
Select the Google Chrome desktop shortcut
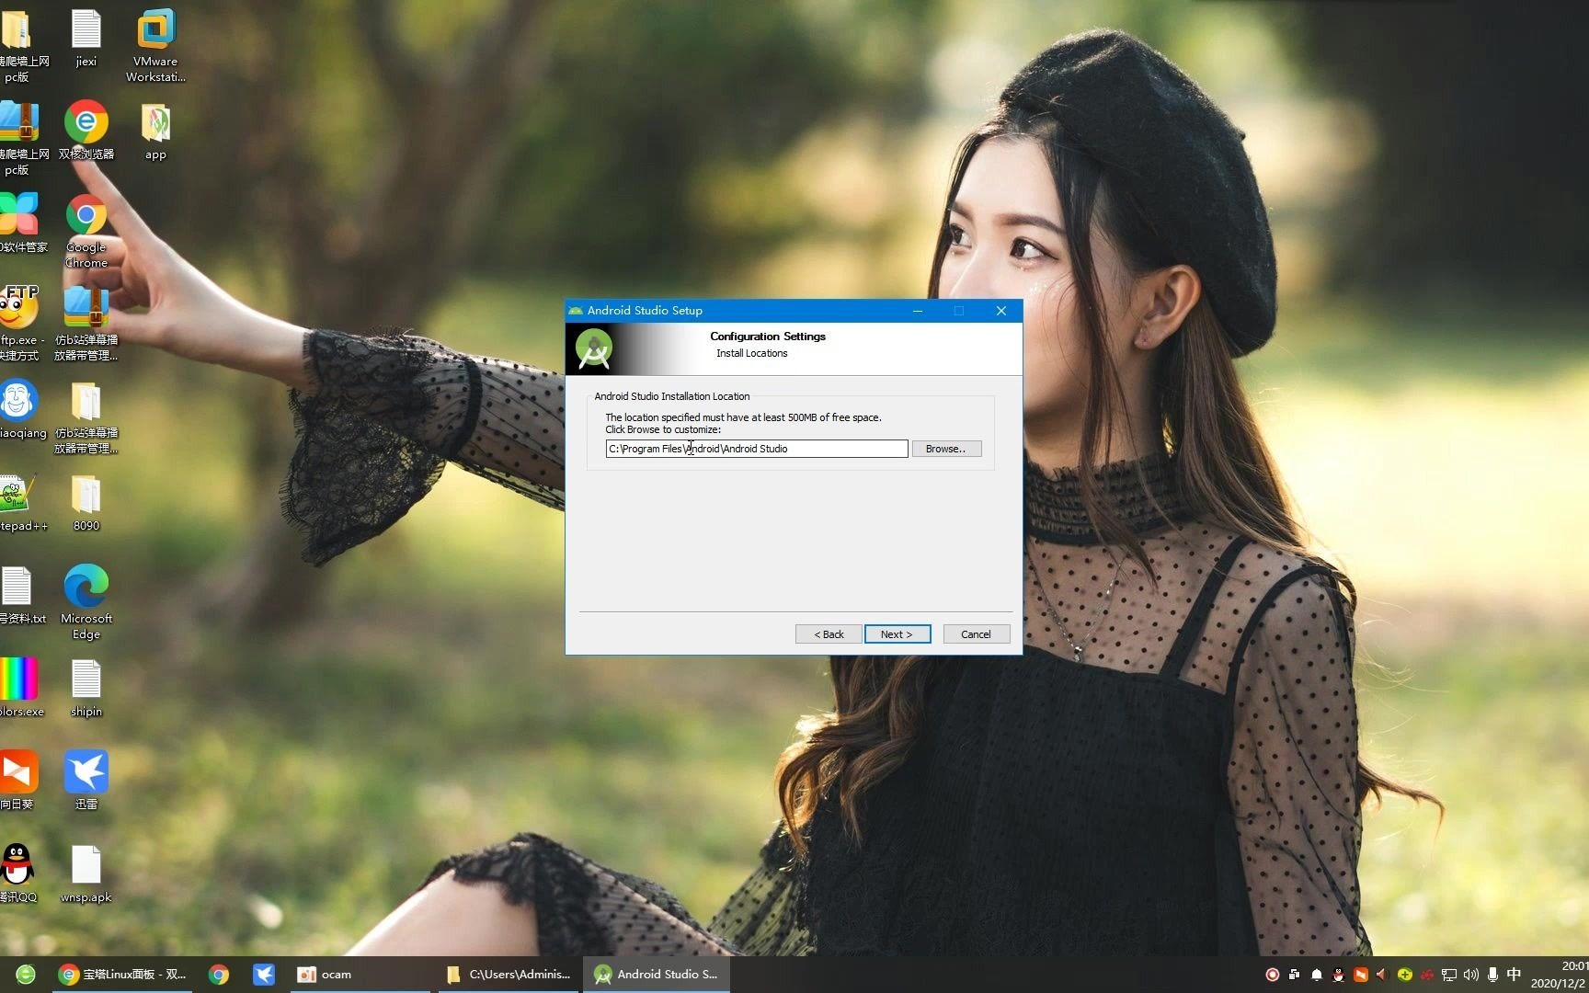coord(86,231)
